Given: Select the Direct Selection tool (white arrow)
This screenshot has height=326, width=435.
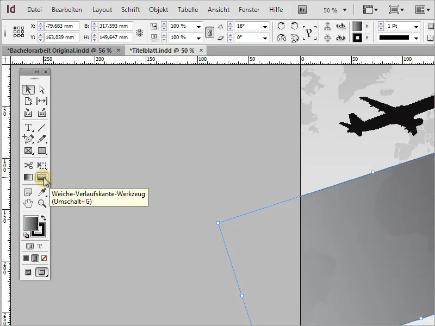Looking at the screenshot, I should point(42,90).
